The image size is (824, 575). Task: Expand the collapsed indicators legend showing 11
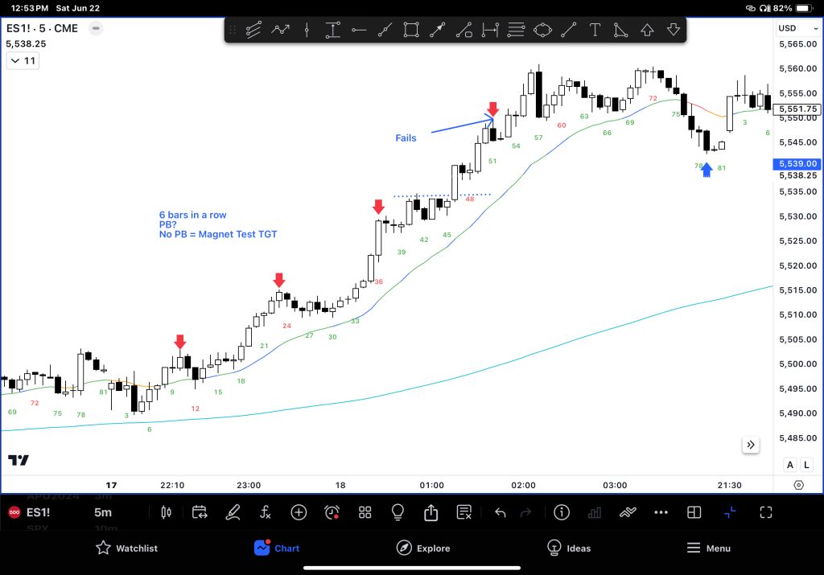point(23,61)
